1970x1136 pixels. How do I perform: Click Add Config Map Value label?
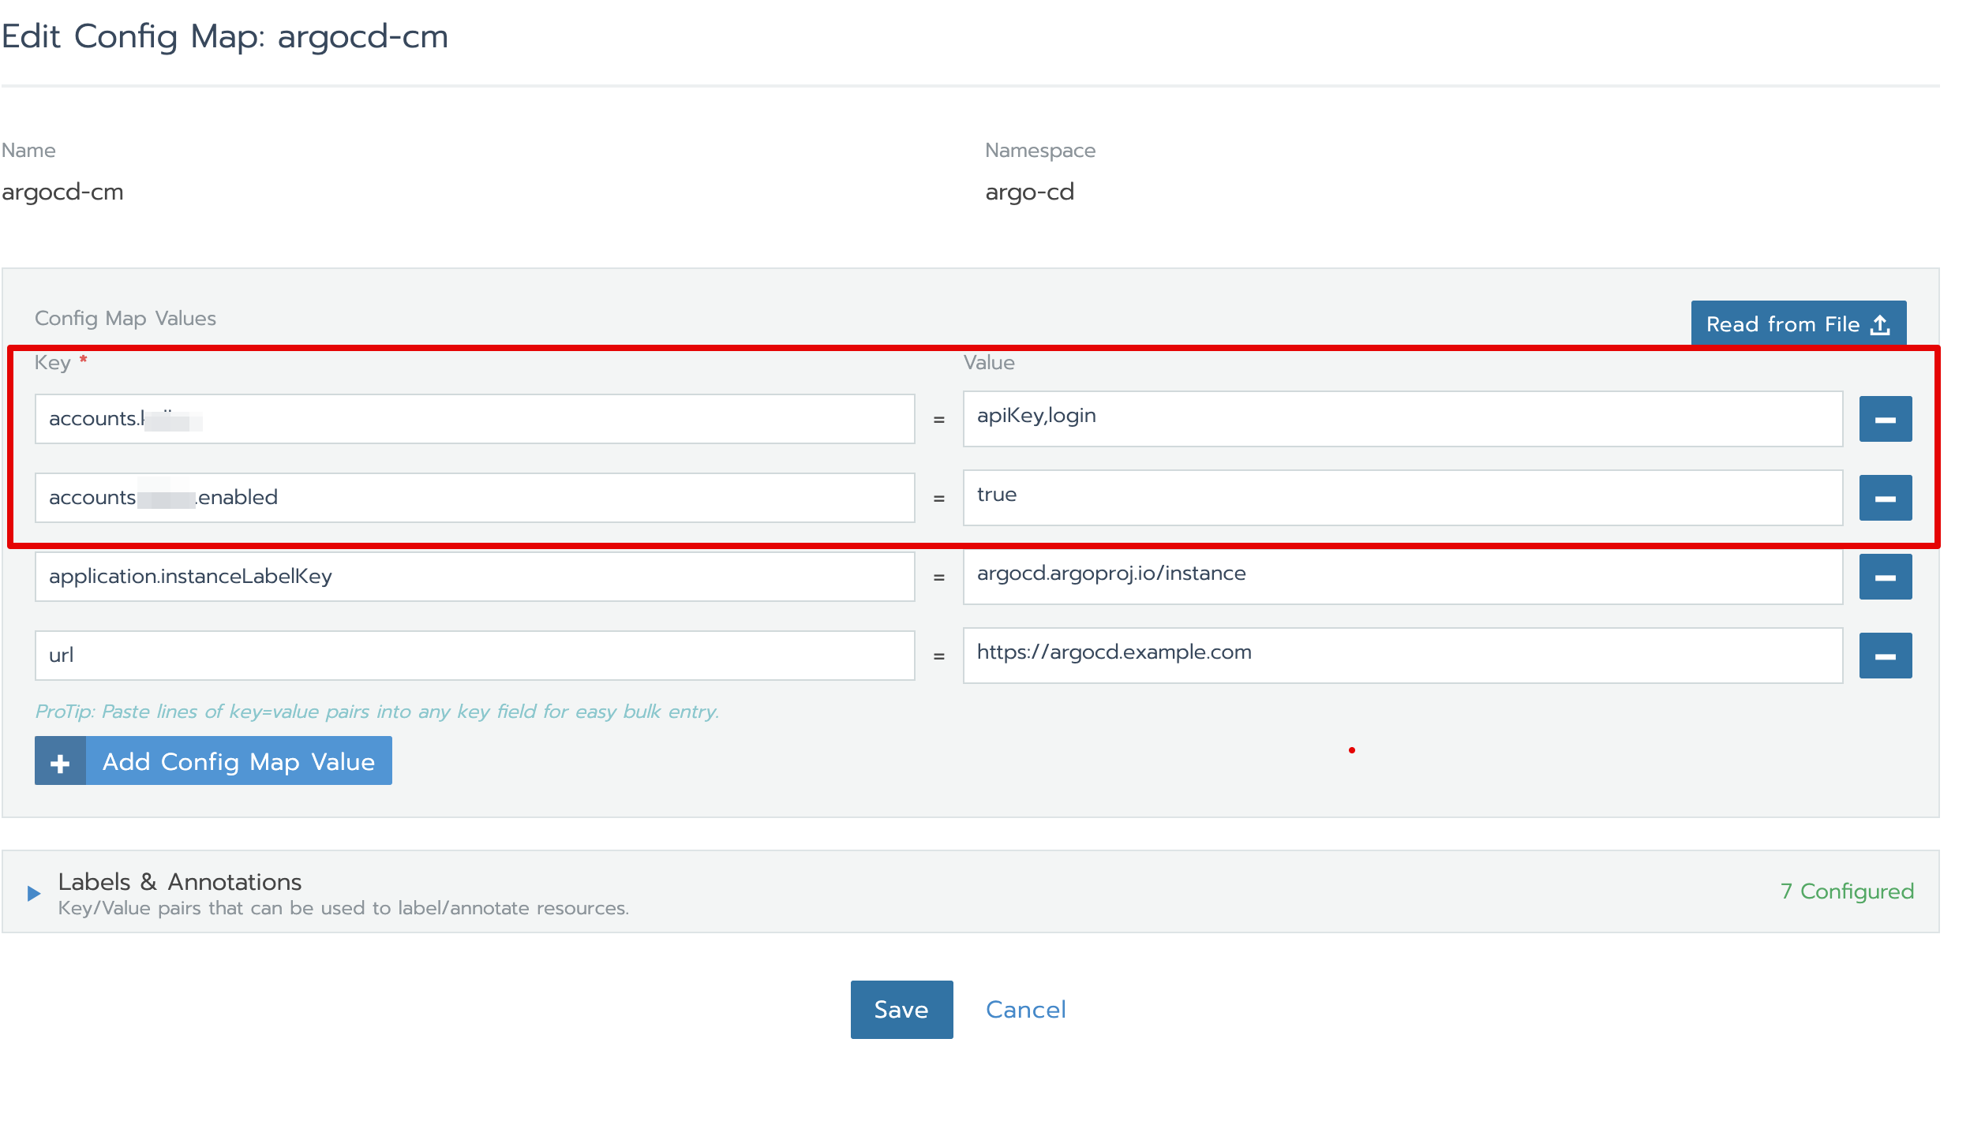[x=238, y=762]
